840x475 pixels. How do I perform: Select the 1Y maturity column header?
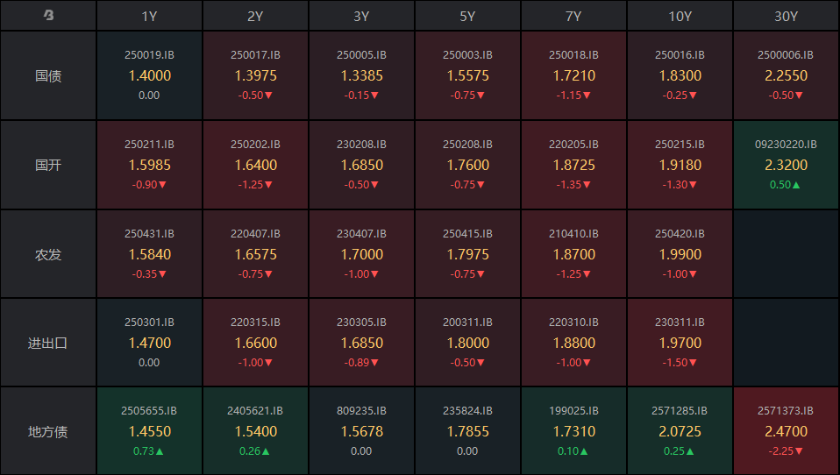(x=150, y=16)
